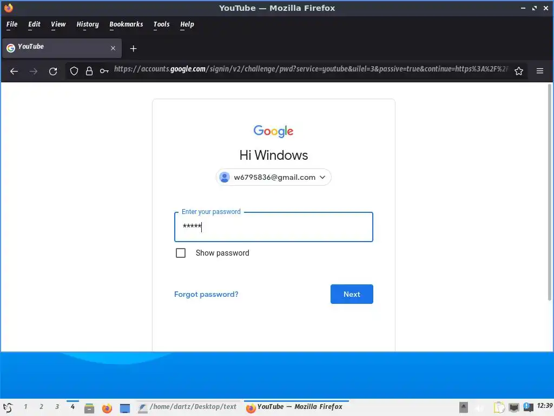Reload the current page
Viewport: 554px width, 416px height.
point(53,71)
